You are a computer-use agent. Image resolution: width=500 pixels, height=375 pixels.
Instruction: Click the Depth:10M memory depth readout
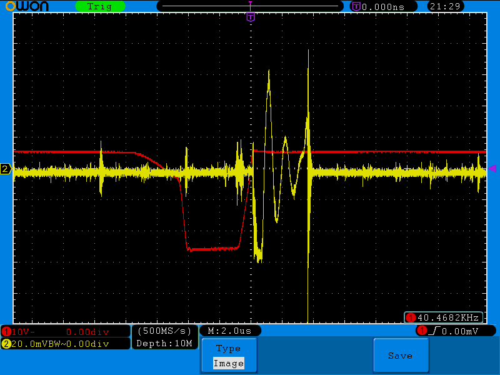[164, 343]
